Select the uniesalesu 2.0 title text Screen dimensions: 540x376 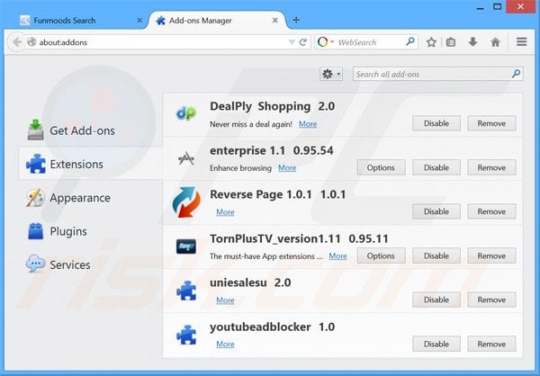coord(250,282)
